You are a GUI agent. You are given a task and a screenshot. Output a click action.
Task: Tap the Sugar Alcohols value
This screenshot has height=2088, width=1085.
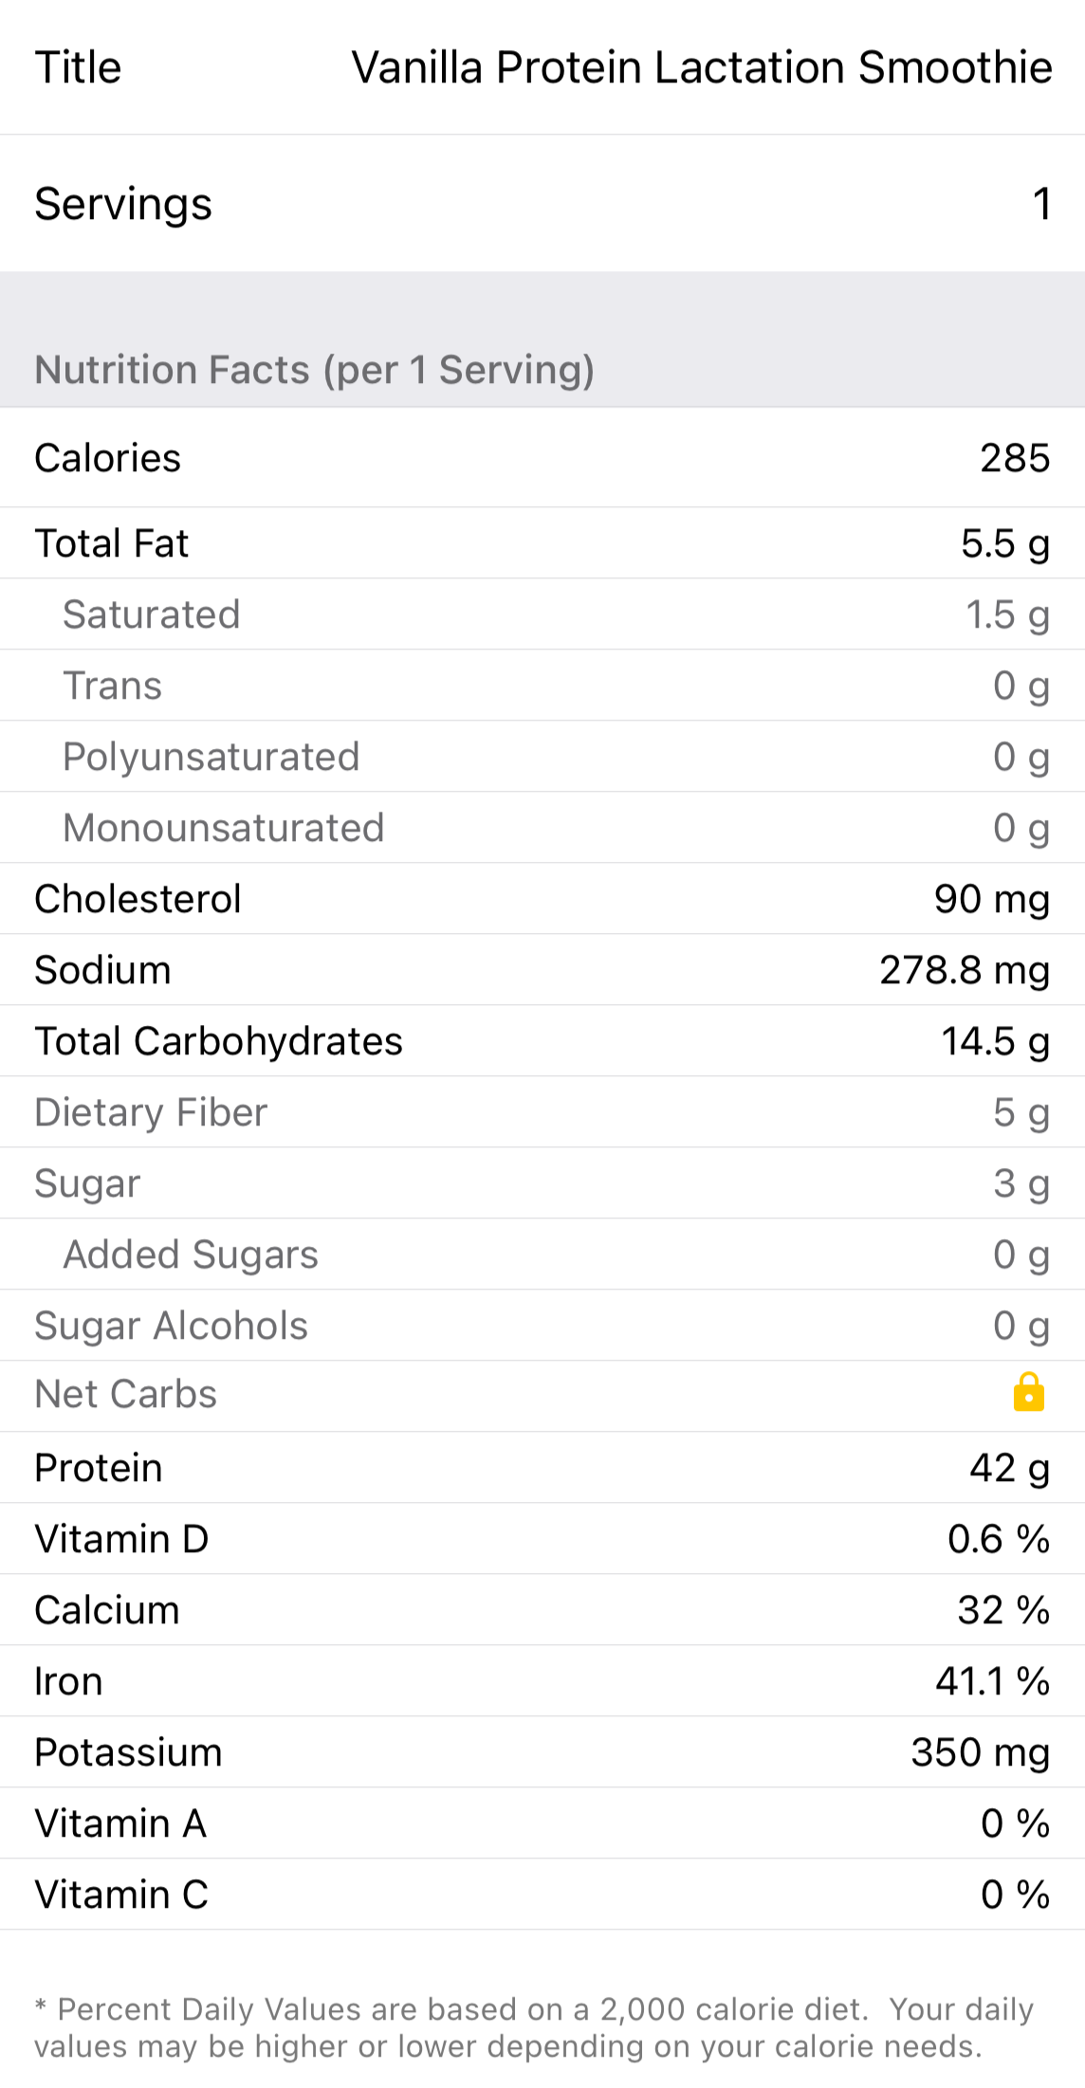tap(1021, 1326)
